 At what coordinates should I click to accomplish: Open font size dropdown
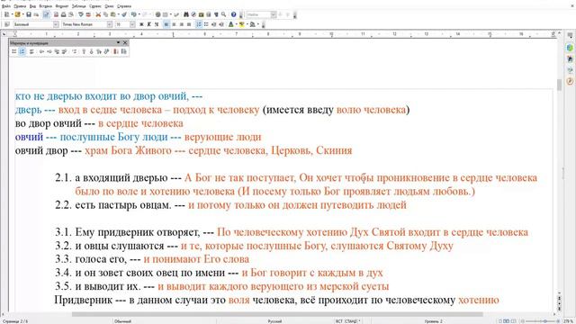[x=132, y=24]
